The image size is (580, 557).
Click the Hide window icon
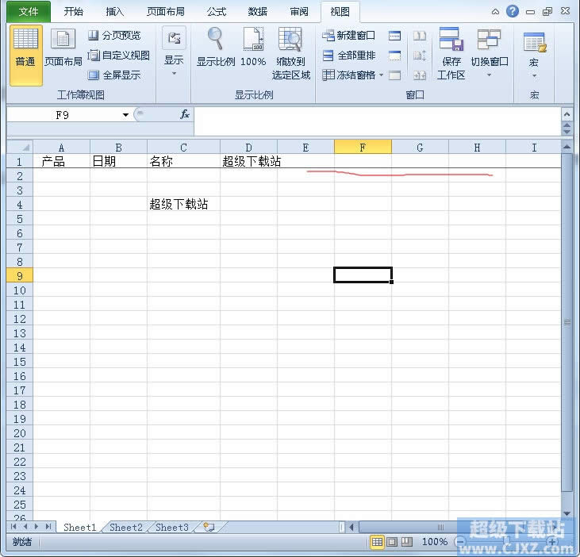pos(394,56)
